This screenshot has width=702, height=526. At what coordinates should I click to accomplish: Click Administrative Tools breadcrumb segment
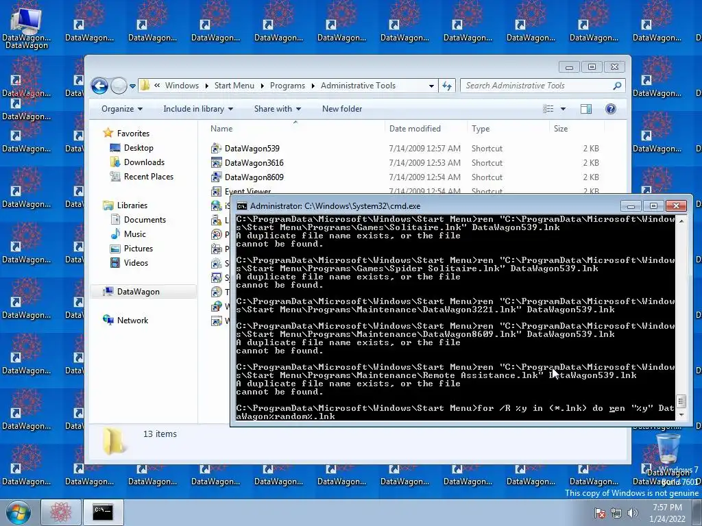click(x=358, y=86)
